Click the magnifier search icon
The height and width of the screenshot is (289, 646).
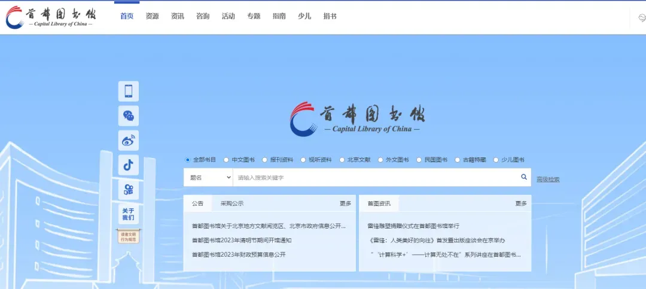click(x=524, y=177)
